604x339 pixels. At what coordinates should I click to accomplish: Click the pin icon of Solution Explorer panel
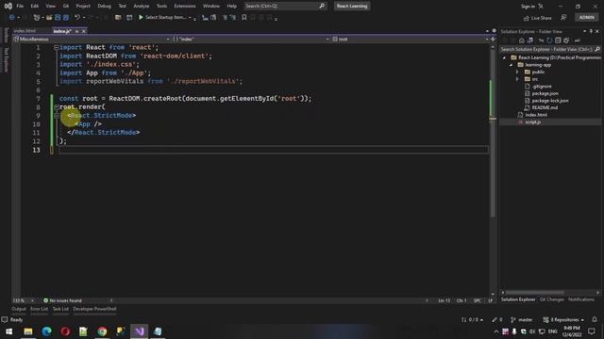point(591,31)
